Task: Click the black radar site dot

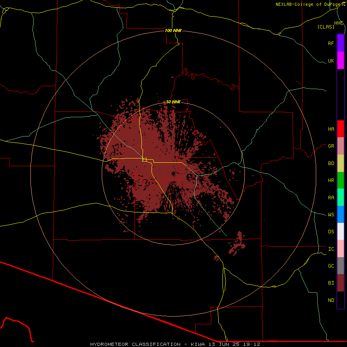Action: (173, 174)
